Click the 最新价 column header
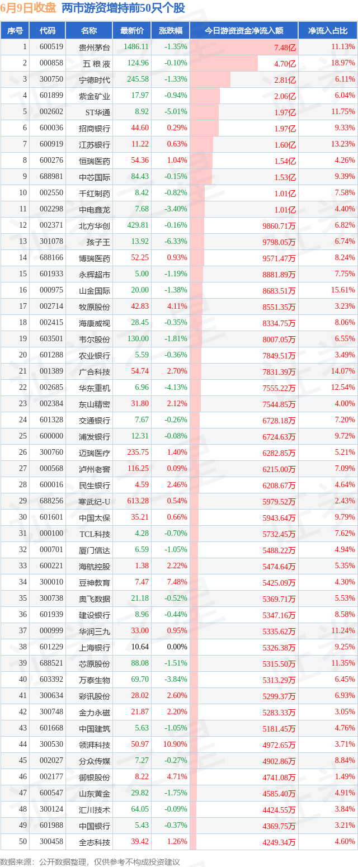The height and width of the screenshot is (867, 358). pyautogui.click(x=131, y=31)
